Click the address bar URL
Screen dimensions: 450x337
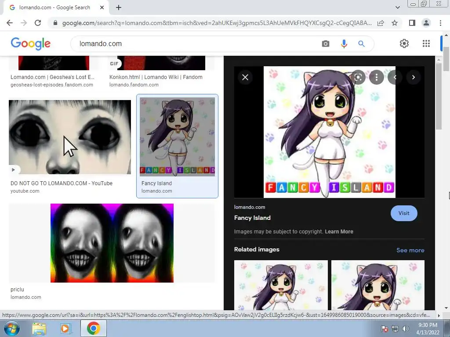(x=217, y=23)
